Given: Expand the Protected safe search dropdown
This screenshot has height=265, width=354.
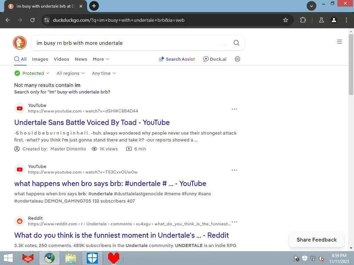Looking at the screenshot, I should point(32,73).
